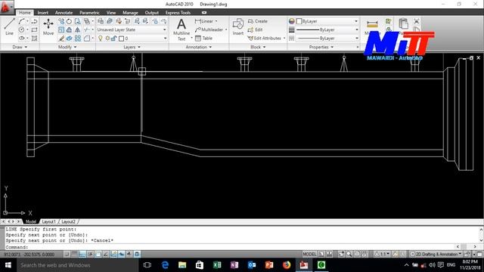The width and height of the screenshot is (484, 272).
Task: Toggle Object Snap Tracking in status bar
Action: (x=106, y=254)
